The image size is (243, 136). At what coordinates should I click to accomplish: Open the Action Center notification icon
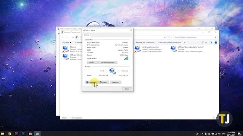pos(239,134)
